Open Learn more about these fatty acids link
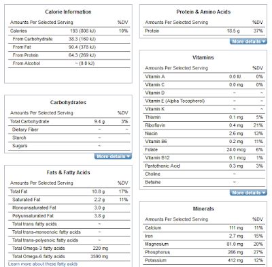 point(43,264)
